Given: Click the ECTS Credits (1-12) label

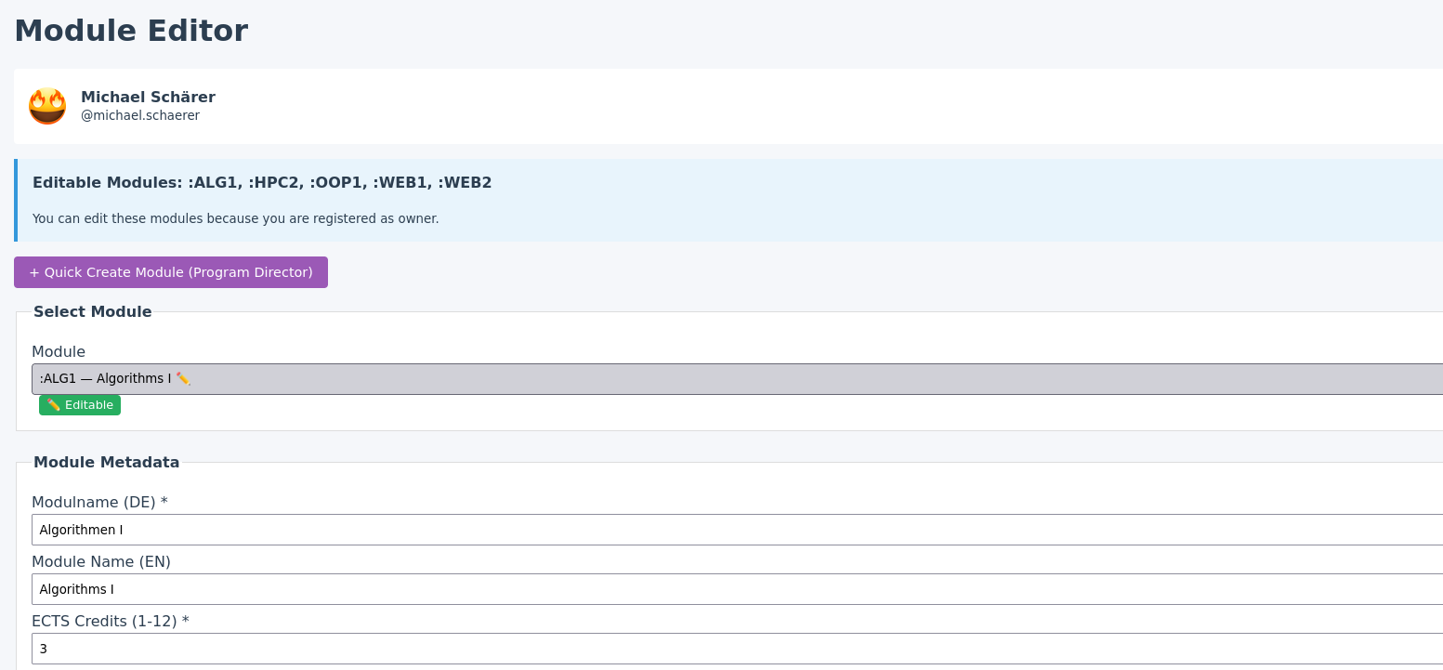Looking at the screenshot, I should click(x=111, y=621).
